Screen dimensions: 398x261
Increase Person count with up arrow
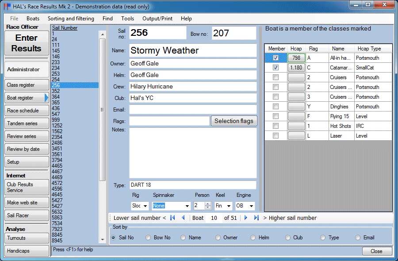208,204
